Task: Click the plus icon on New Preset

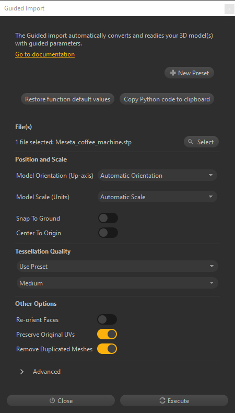Action: [173, 73]
